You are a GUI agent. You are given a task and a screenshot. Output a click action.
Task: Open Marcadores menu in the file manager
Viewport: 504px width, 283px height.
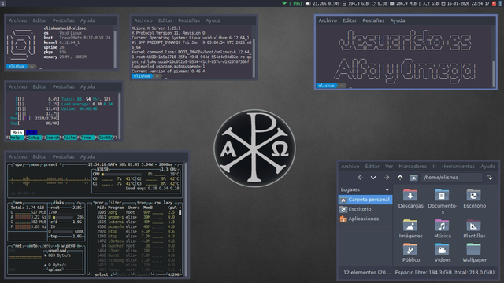(x=413, y=166)
